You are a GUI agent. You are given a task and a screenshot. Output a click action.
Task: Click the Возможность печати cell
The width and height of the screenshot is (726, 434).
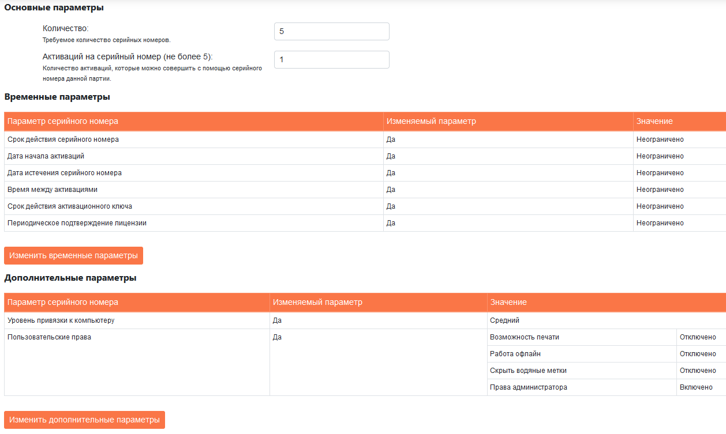coord(582,337)
